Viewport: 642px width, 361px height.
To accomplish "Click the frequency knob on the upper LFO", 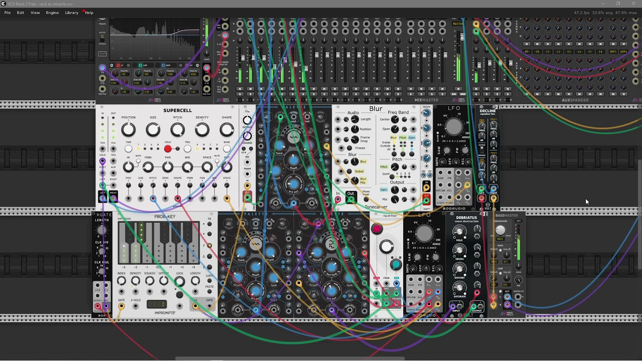I will (x=453, y=127).
